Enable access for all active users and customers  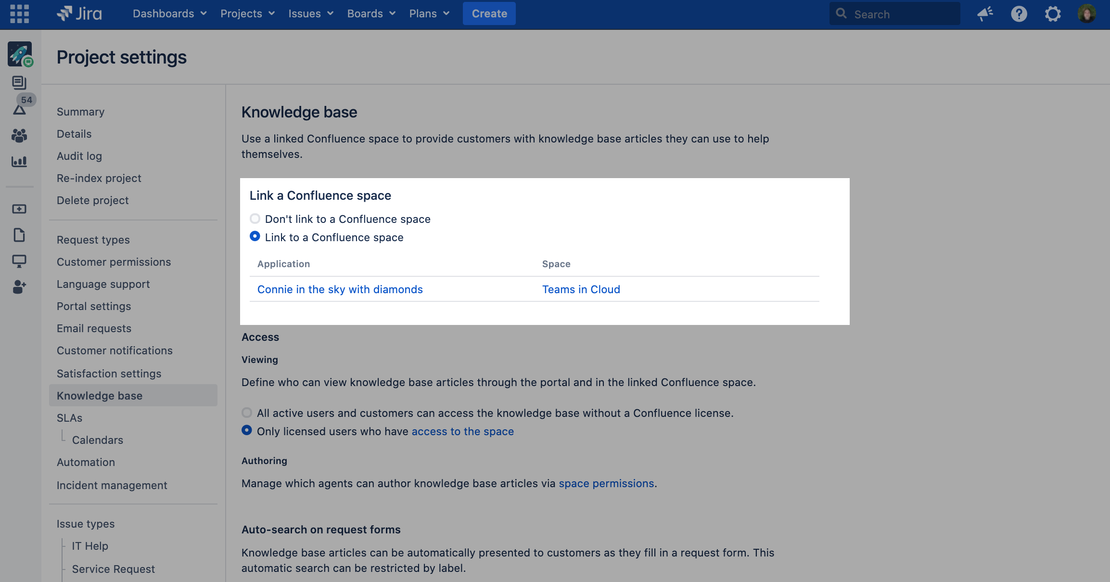[x=247, y=413]
